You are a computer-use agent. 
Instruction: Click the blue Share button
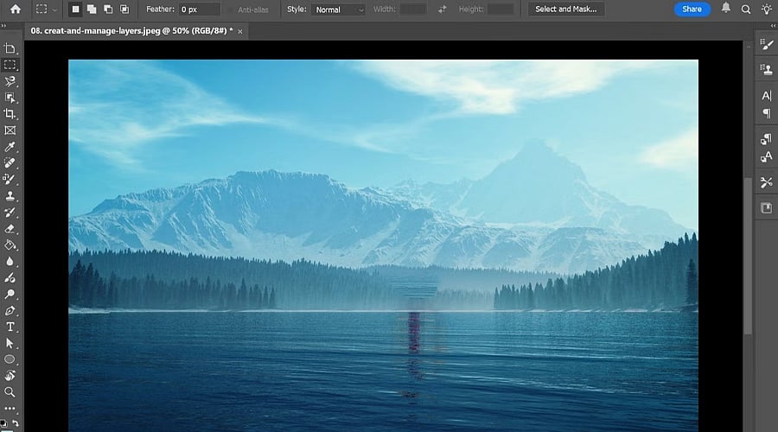pyautogui.click(x=692, y=9)
